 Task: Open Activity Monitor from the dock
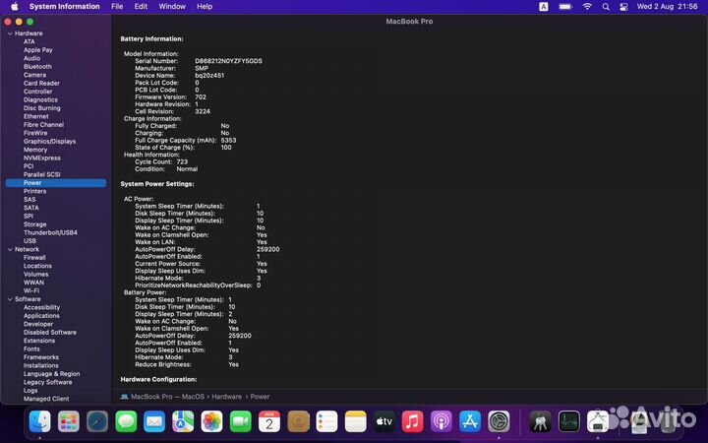pyautogui.click(x=569, y=421)
